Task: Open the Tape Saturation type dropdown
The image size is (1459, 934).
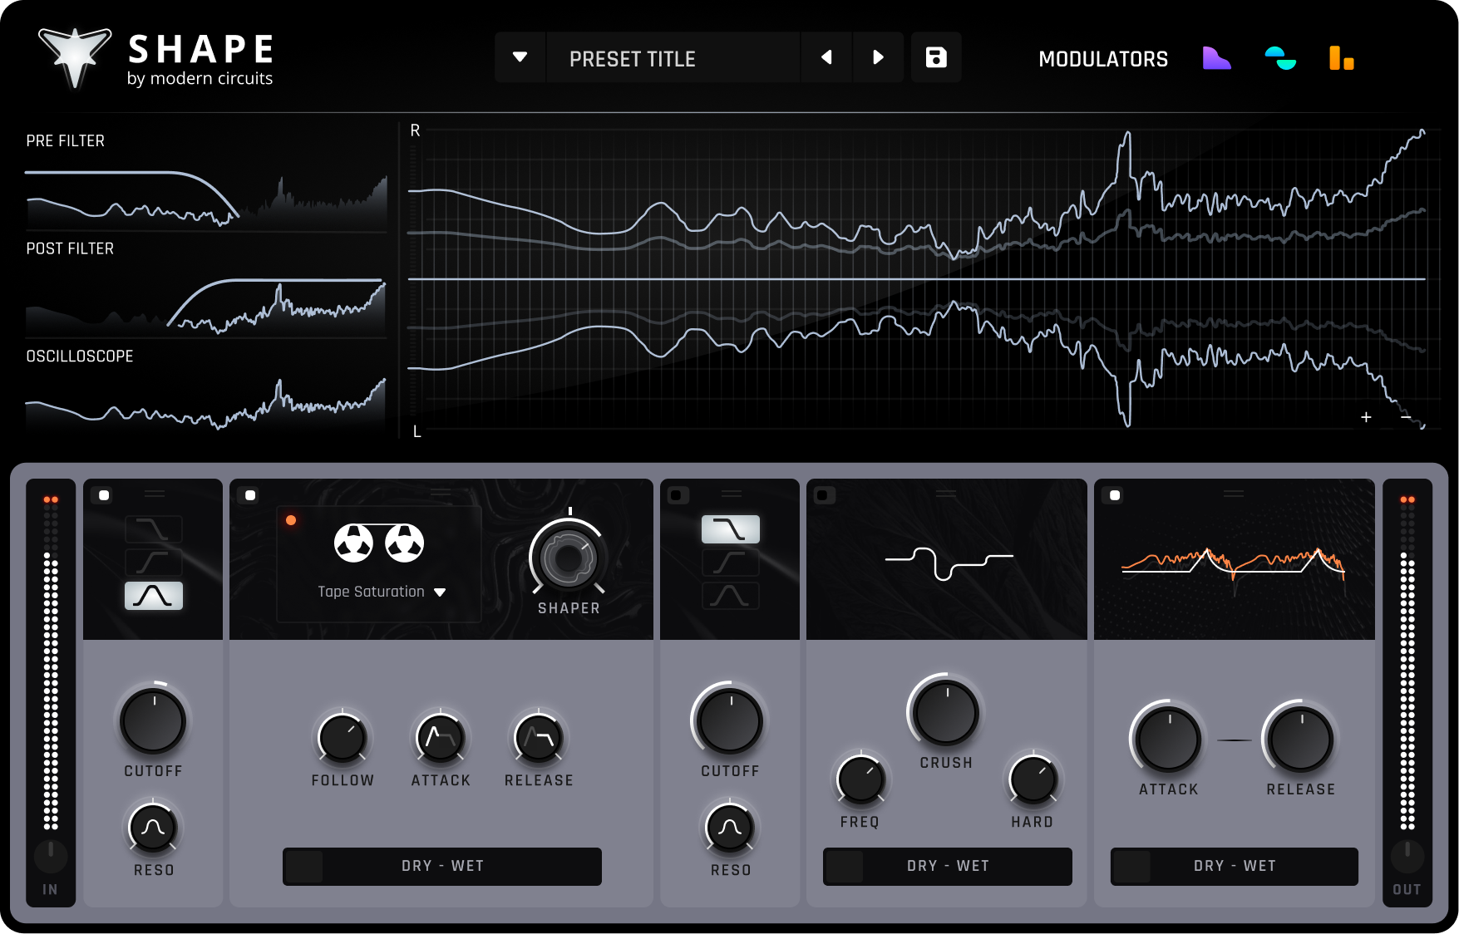Action: tap(382, 592)
